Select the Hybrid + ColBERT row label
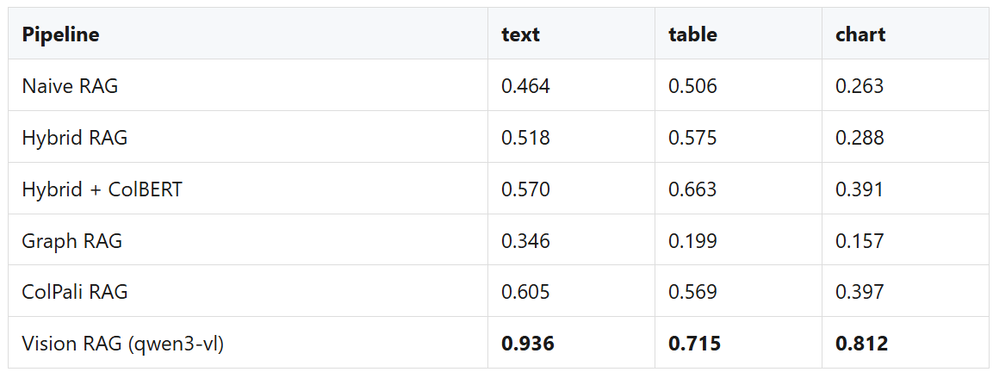Viewport: 993px width, 372px height. click(102, 189)
